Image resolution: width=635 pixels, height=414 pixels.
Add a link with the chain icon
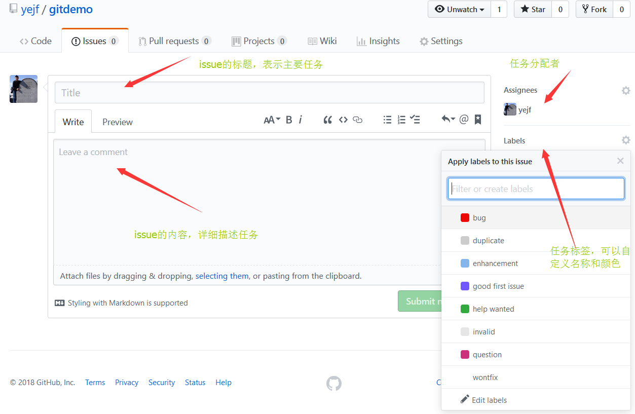358,120
